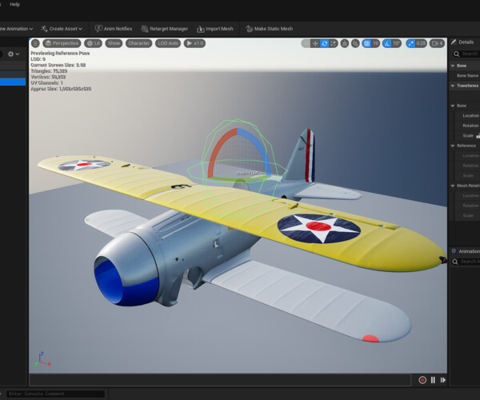This screenshot has height=400, width=480.
Task: Select the translate (move) gizmo tool
Action: tap(315, 43)
